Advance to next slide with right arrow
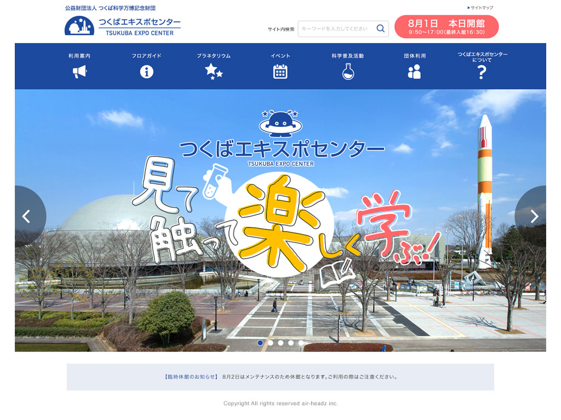This screenshot has height=420, width=561. click(x=534, y=217)
